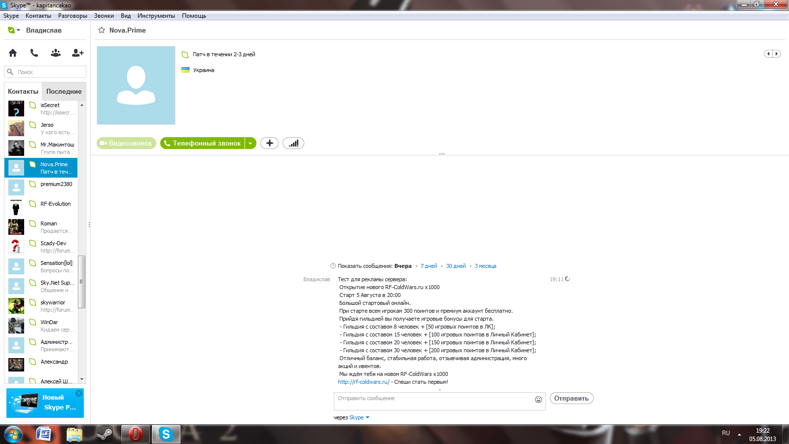Select the WinDar contact
This screenshot has width=789, height=444.
[x=41, y=326]
